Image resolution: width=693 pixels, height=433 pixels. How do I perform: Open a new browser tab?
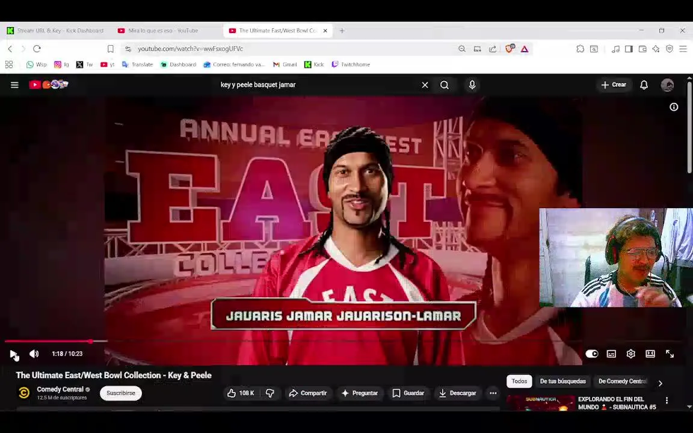342,31
